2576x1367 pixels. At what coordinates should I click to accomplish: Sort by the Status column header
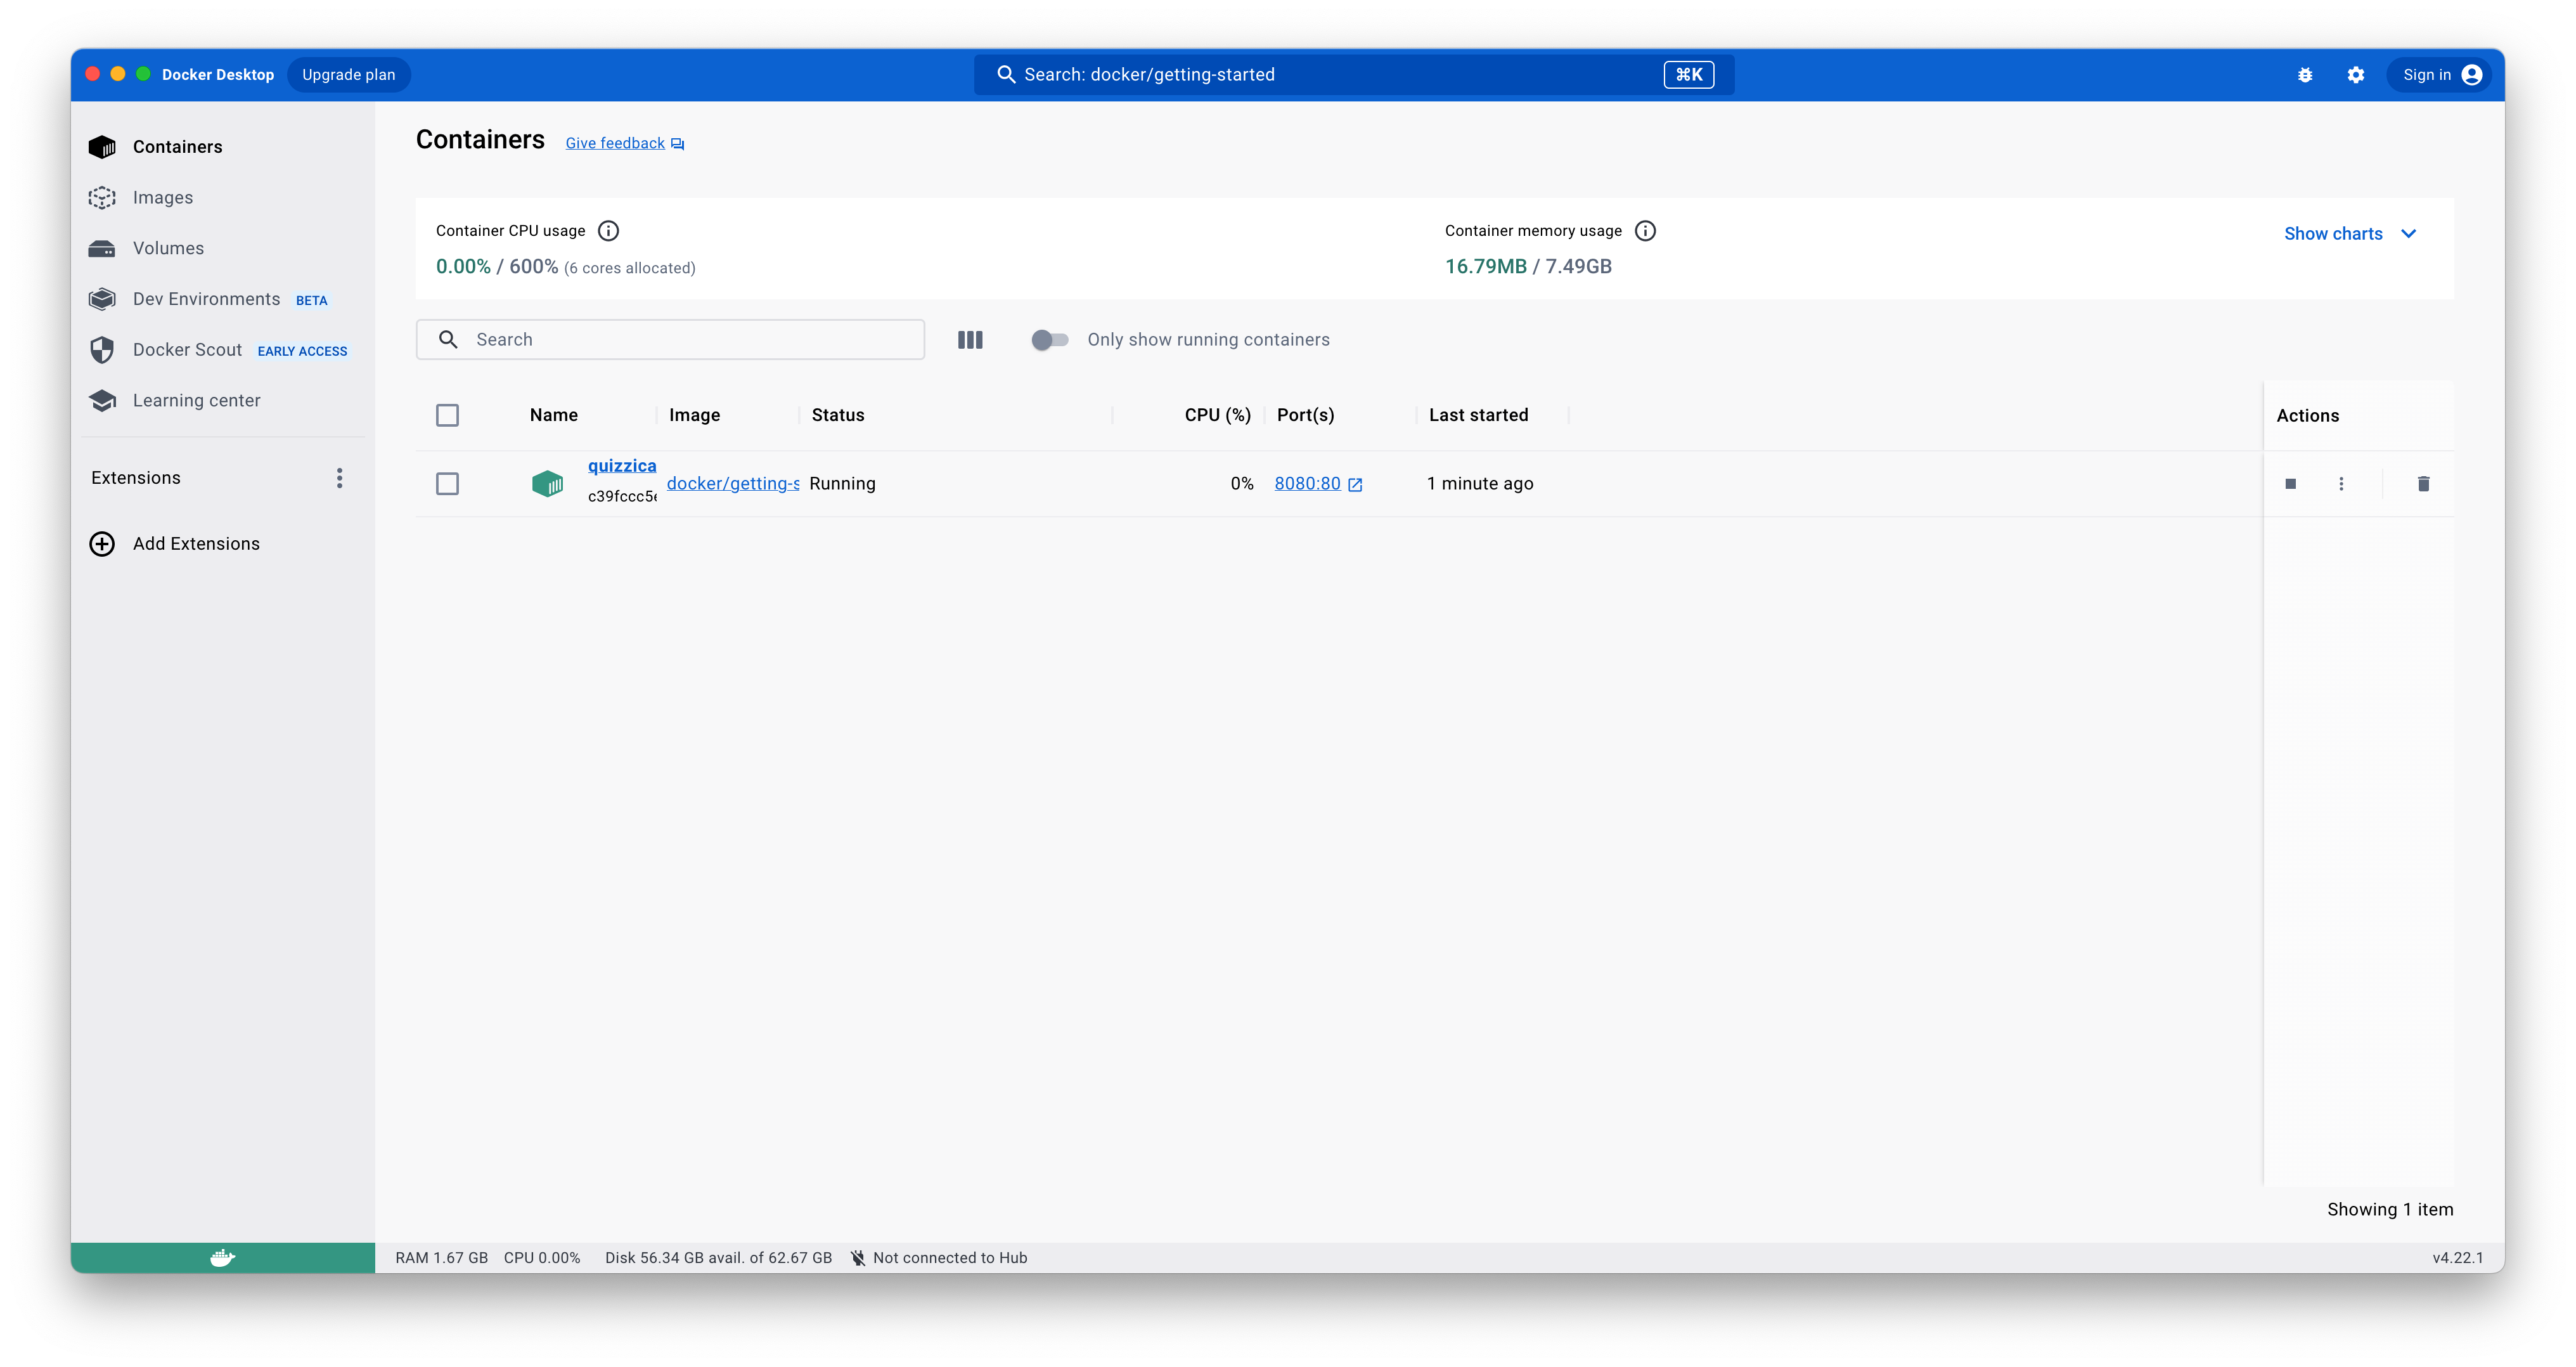[x=838, y=415]
